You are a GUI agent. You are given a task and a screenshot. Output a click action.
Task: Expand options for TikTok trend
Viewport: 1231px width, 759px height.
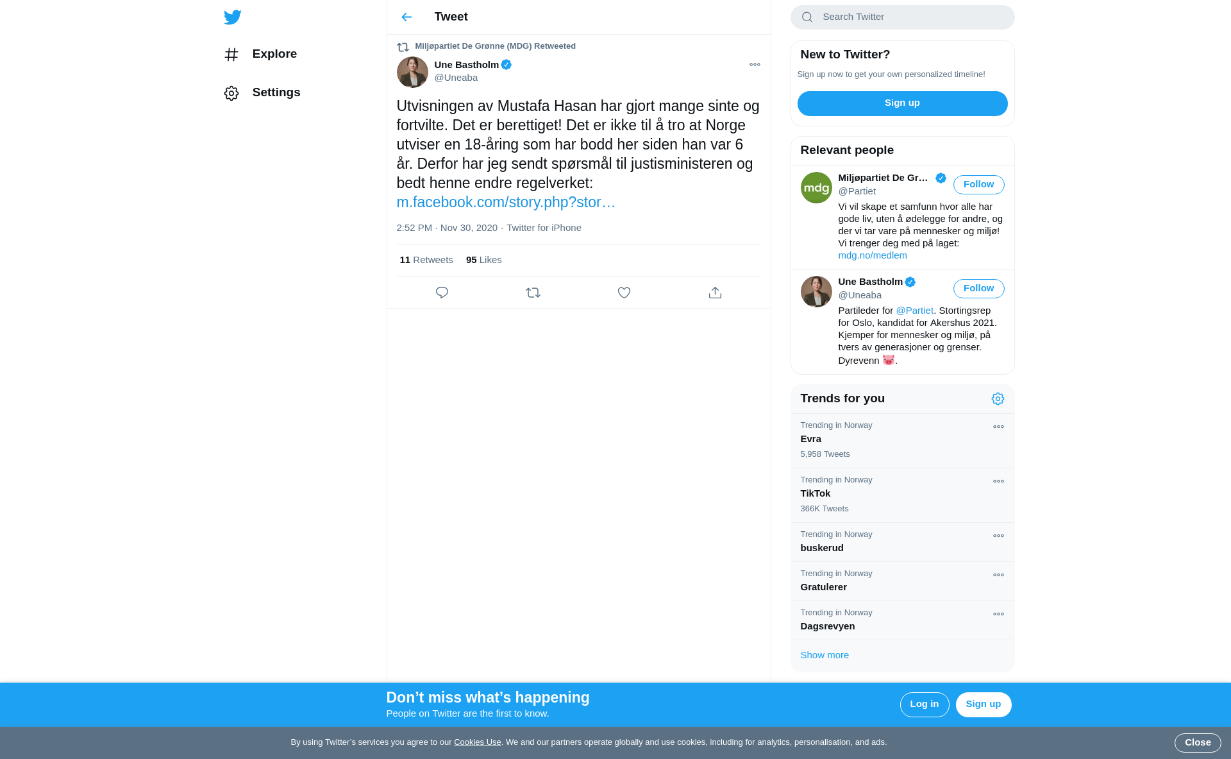[x=998, y=481]
